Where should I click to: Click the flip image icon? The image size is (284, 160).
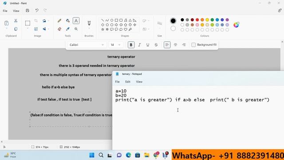pos(44,29)
